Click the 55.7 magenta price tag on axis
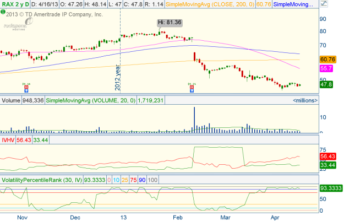This screenshot has height=221, width=344. point(326,68)
